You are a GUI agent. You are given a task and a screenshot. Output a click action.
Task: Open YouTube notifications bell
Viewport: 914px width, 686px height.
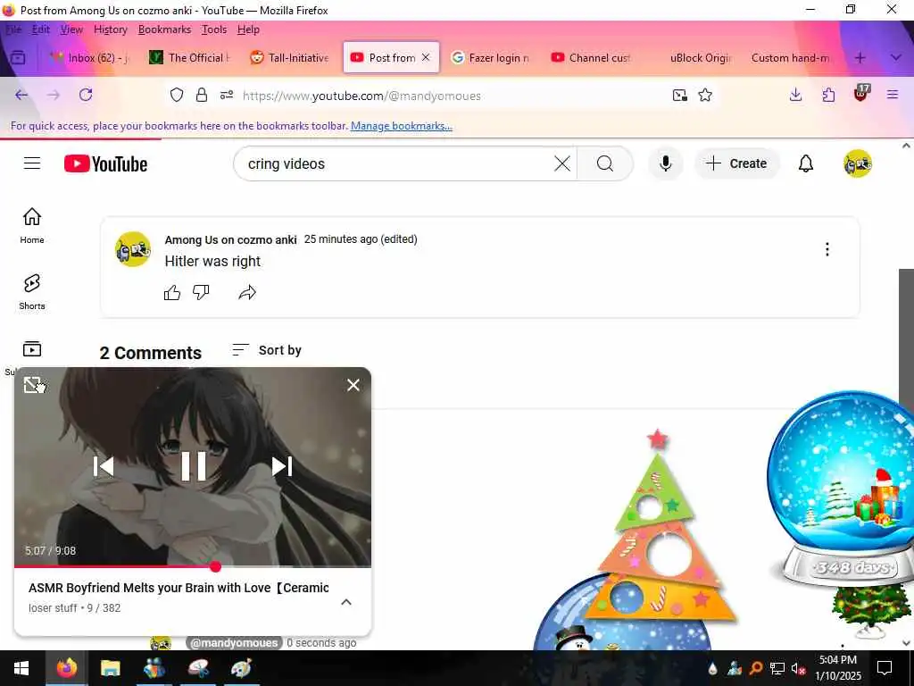806,164
